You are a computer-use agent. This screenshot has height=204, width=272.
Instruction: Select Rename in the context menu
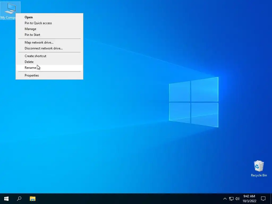pyautogui.click(x=49, y=68)
